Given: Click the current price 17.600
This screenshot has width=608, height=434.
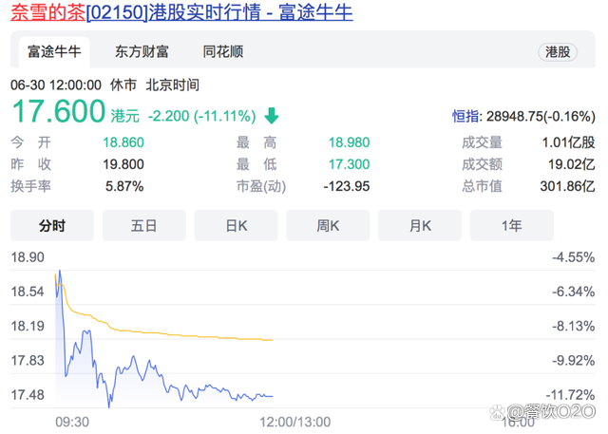Looking at the screenshot, I should [x=58, y=112].
